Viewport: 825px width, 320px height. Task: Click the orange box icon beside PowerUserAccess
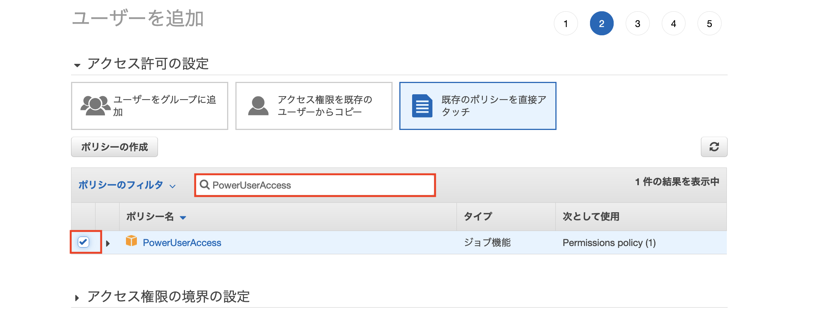[x=131, y=241]
